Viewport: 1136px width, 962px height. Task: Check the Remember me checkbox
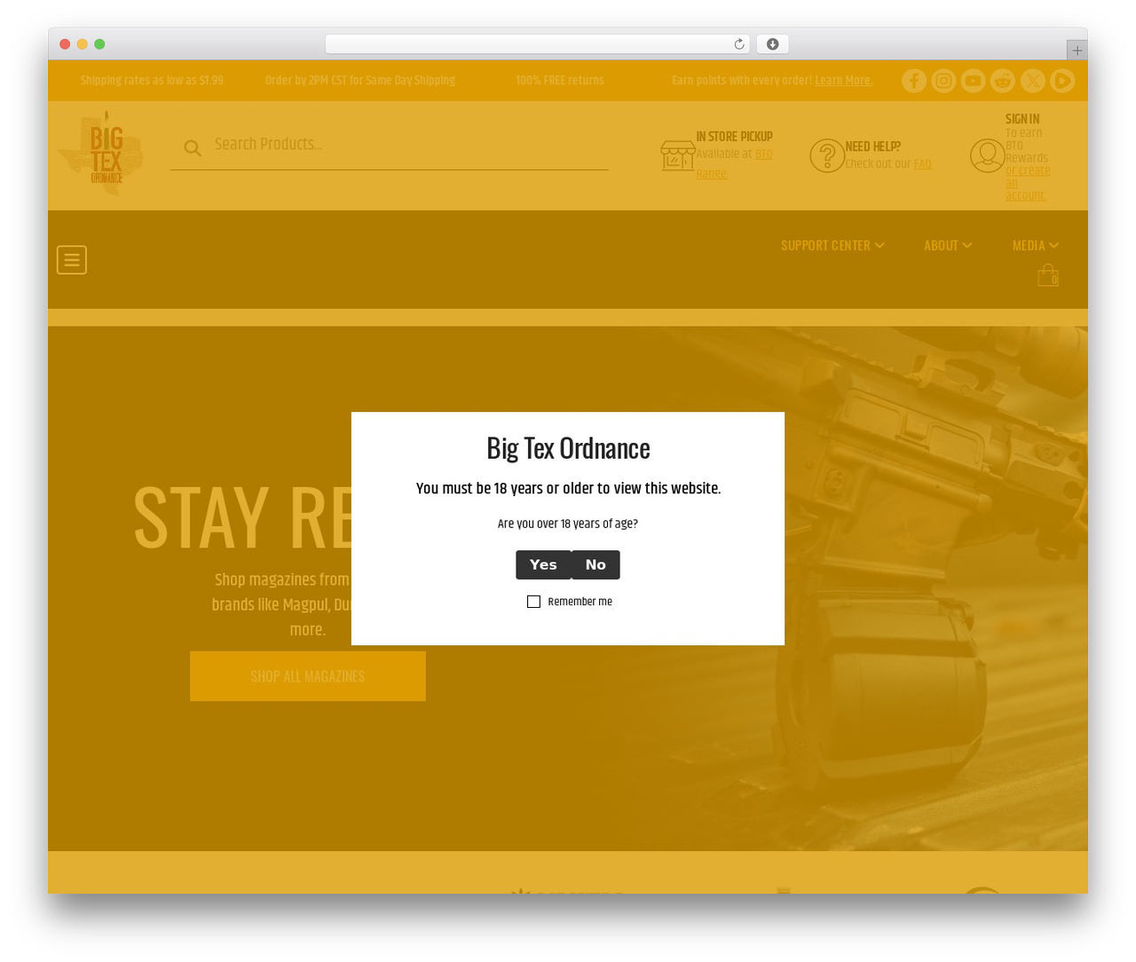click(533, 602)
